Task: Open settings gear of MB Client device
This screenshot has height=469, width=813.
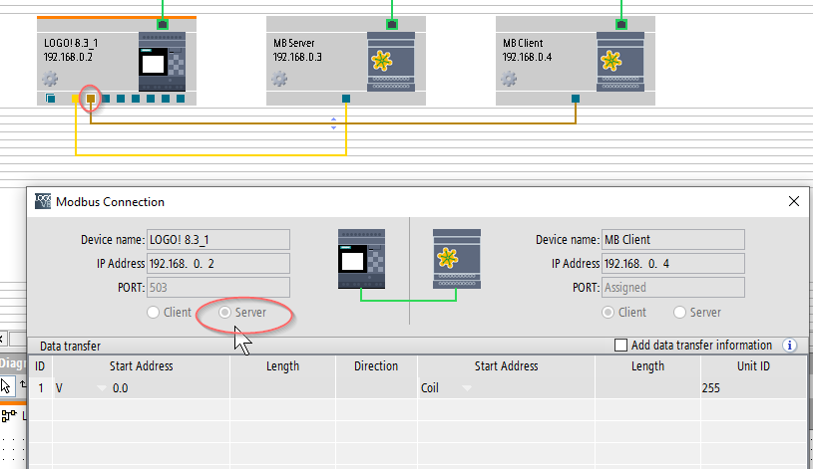Action: (509, 80)
